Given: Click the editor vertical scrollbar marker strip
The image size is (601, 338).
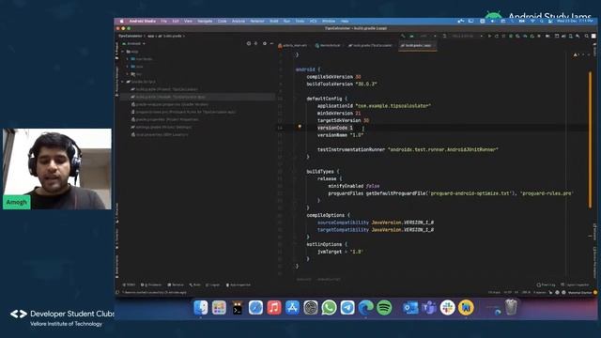Looking at the screenshot, I should tap(591, 140).
